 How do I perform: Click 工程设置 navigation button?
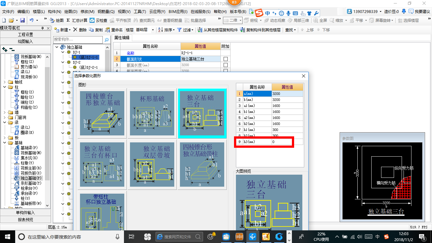(x=25, y=34)
